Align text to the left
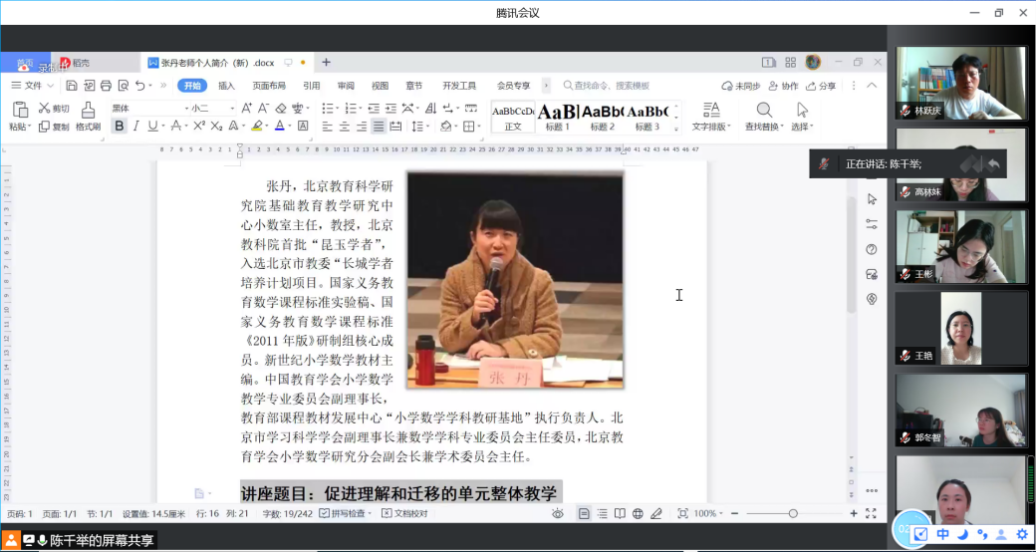 pos(328,126)
